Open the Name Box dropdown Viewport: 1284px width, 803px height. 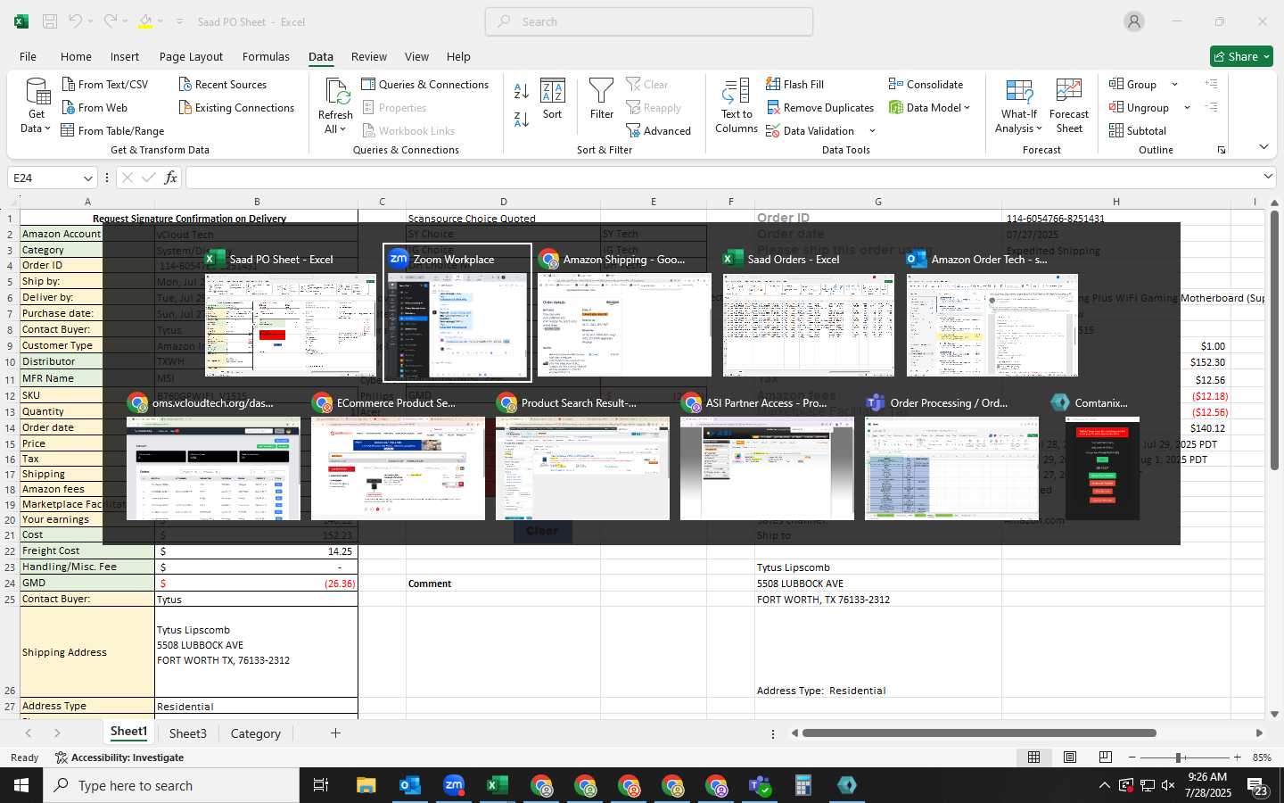pyautogui.click(x=87, y=178)
